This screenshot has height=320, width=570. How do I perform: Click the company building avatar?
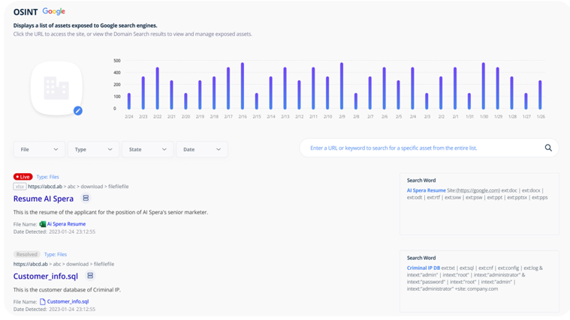[56, 88]
